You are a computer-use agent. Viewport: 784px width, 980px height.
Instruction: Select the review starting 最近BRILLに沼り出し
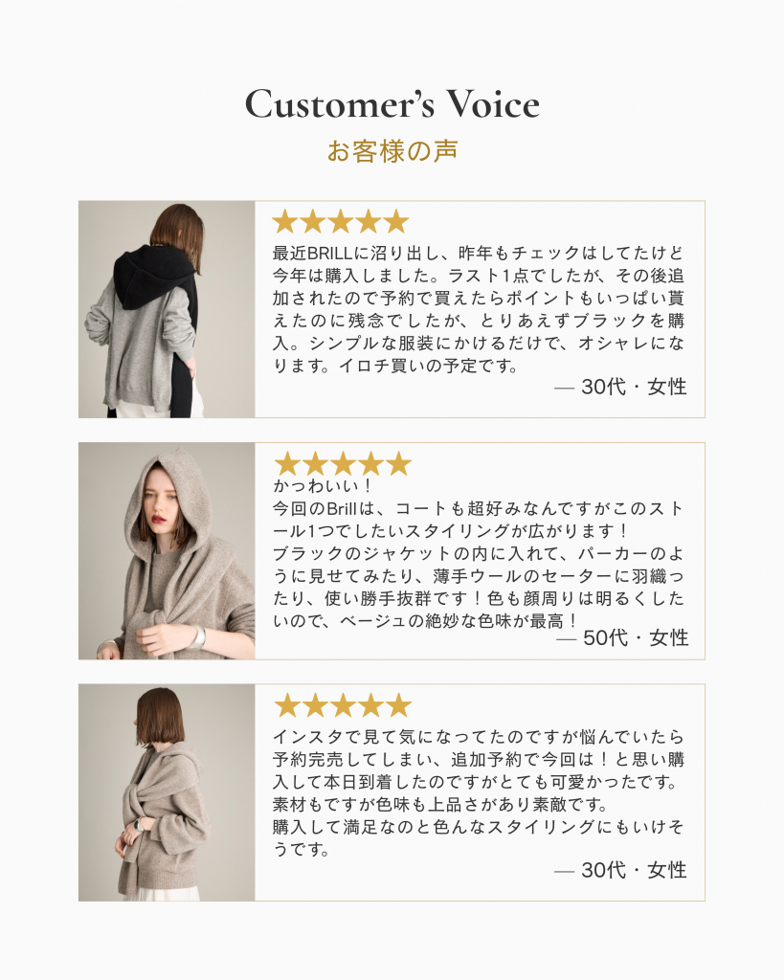[x=479, y=309]
